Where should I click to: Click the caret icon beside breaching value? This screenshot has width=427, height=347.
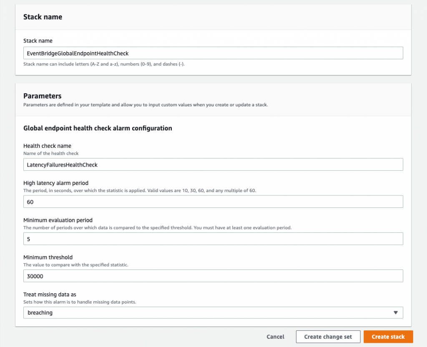tap(395, 312)
